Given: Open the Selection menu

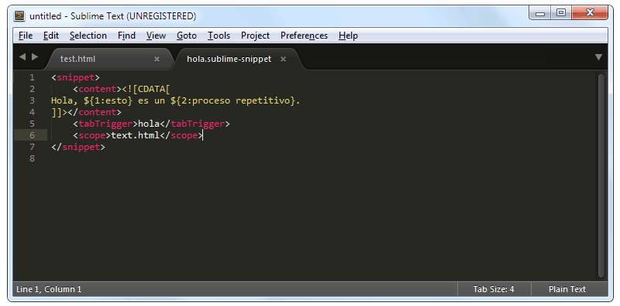Looking at the screenshot, I should [88, 36].
